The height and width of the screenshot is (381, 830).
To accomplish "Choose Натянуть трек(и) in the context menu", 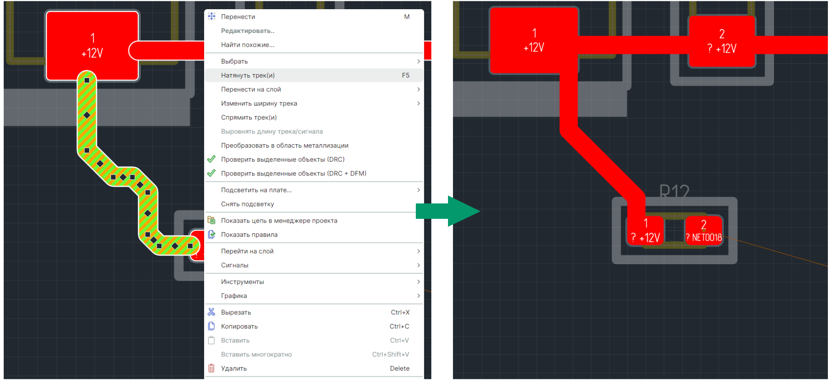I will [x=314, y=75].
